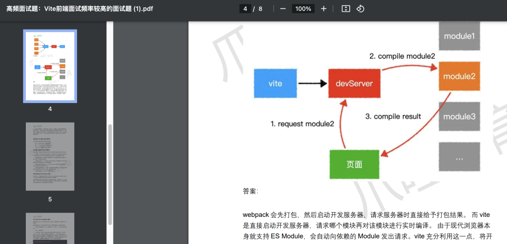Viewport: 507px width, 244px height.
Task: Zoom in with the plus button
Action: (323, 9)
